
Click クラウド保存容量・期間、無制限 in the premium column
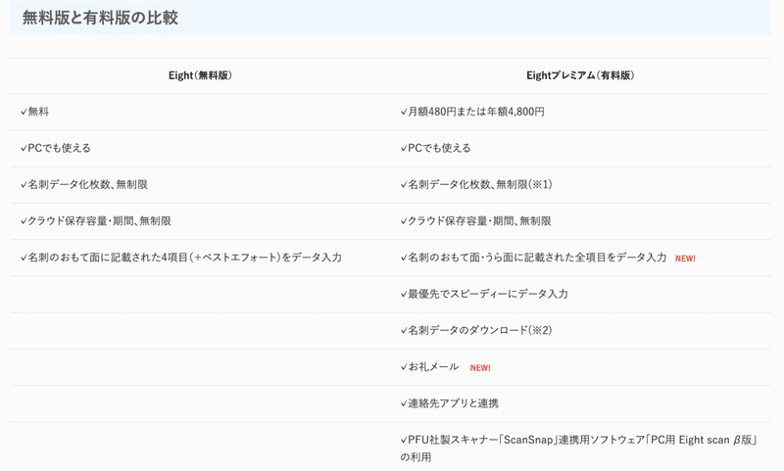(475, 220)
